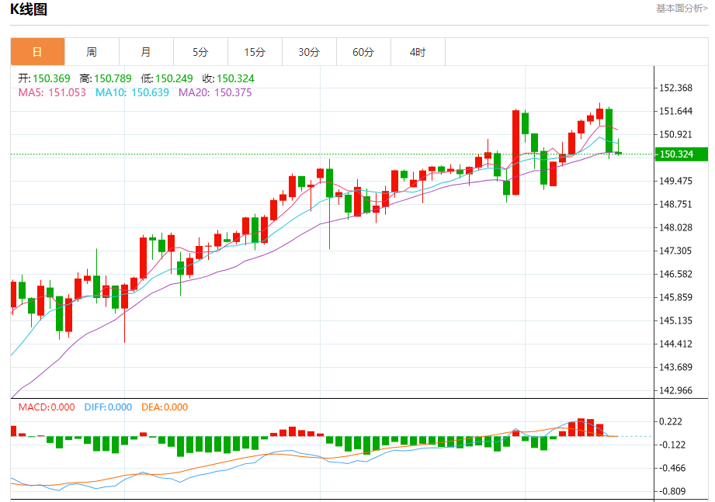The width and height of the screenshot is (715, 502).
Task: Click the green 150.324 current price tag
Action: (682, 154)
